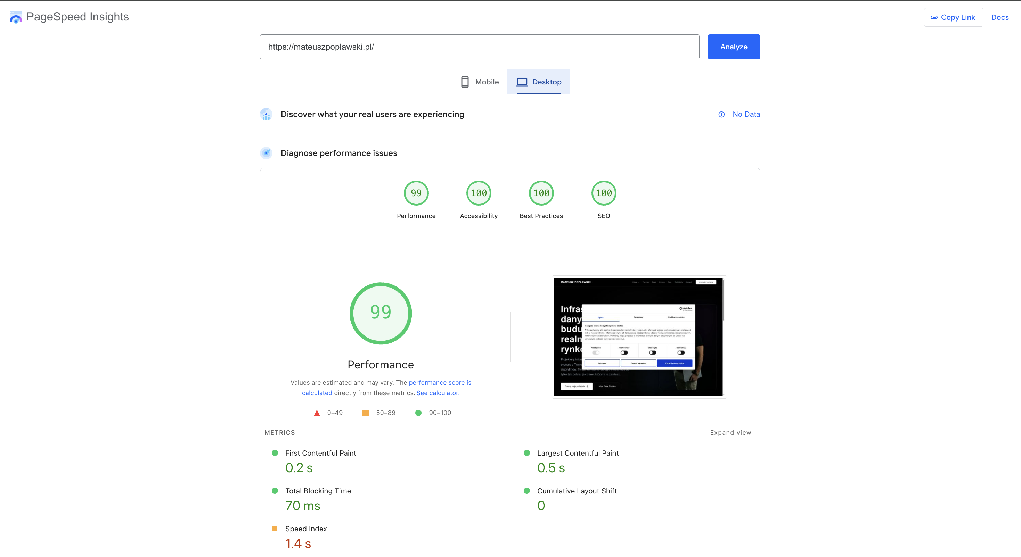
Task: Switch to the Mobile tab
Action: point(480,82)
